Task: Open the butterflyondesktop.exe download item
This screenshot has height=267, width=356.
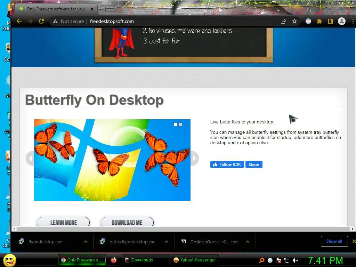Action: pyautogui.click(x=132, y=242)
